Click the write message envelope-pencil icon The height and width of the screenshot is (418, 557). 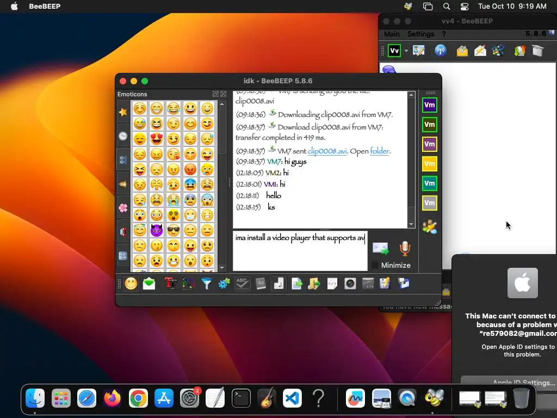480,51
